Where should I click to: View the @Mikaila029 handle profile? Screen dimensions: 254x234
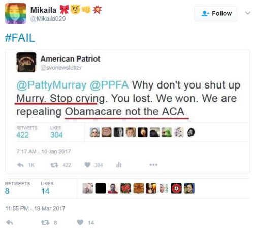coord(48,19)
